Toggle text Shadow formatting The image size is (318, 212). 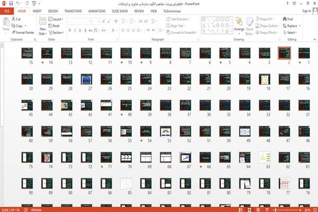tap(85, 30)
